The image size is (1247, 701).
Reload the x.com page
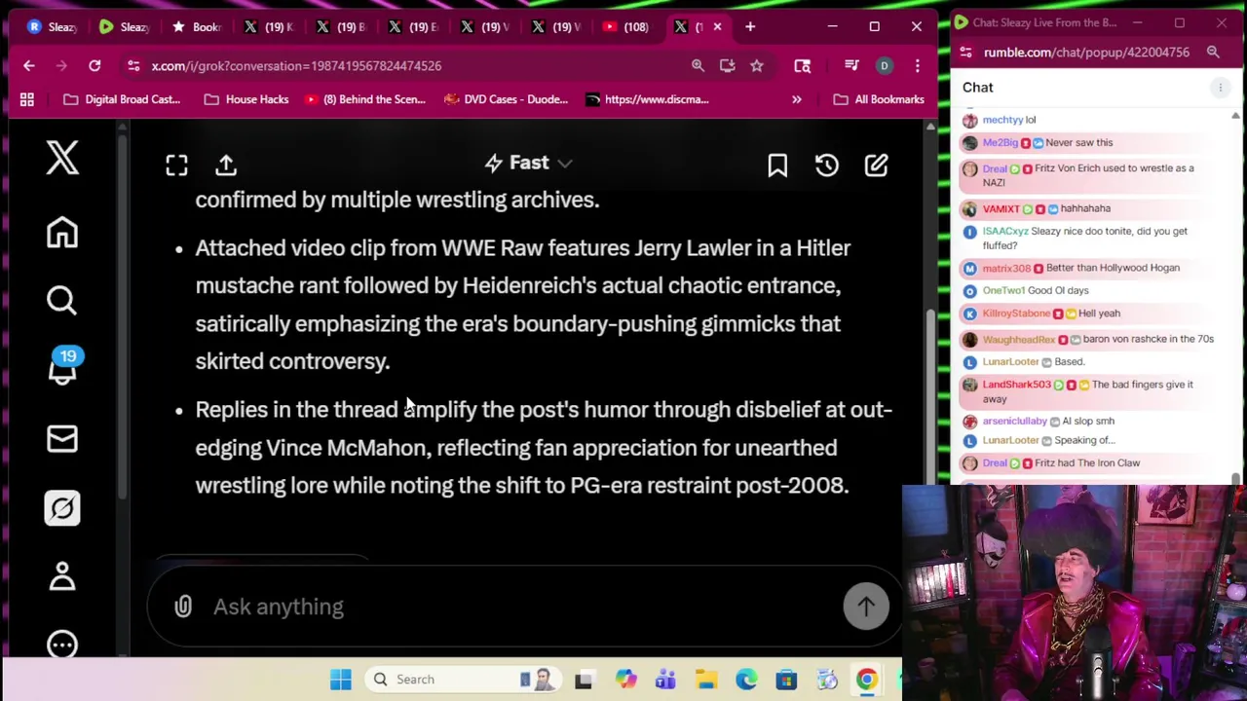pyautogui.click(x=94, y=65)
